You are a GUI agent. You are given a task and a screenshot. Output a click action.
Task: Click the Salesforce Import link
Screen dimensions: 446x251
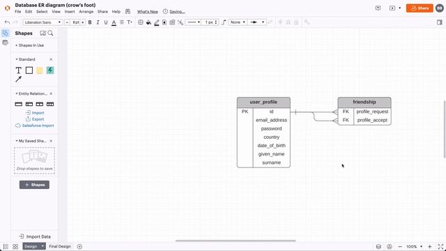[34, 125]
